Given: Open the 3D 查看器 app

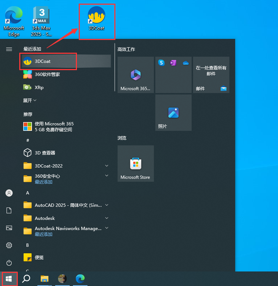Looking at the screenshot, I should [x=66, y=153].
